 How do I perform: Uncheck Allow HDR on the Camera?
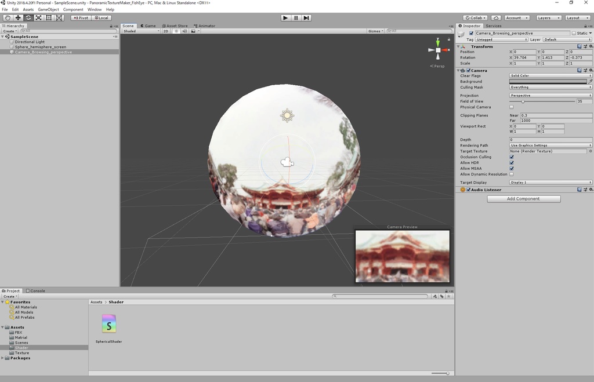[512, 162]
